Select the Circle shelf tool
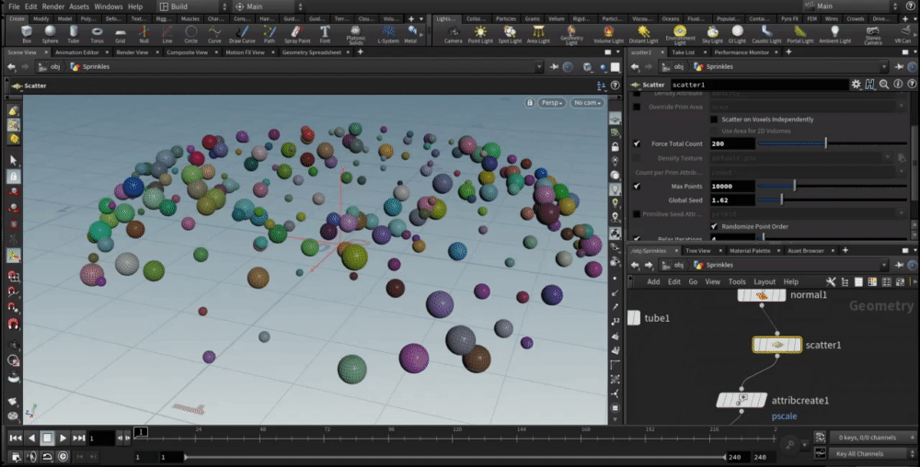Viewport: 920px width, 467px height. point(190,35)
